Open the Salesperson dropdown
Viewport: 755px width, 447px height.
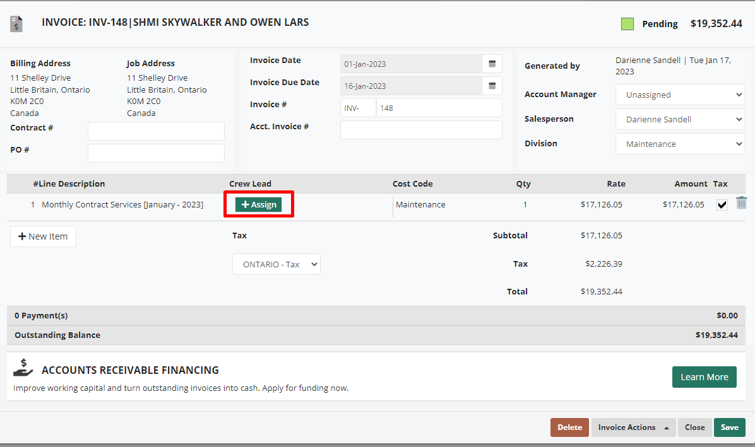coord(680,119)
